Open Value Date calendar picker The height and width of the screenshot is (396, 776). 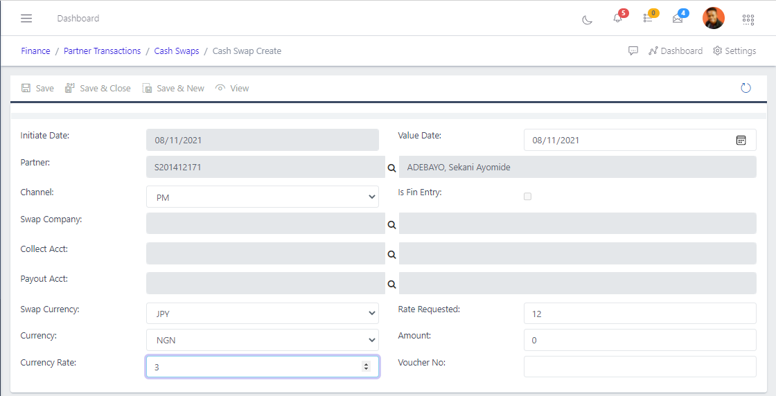coord(741,140)
